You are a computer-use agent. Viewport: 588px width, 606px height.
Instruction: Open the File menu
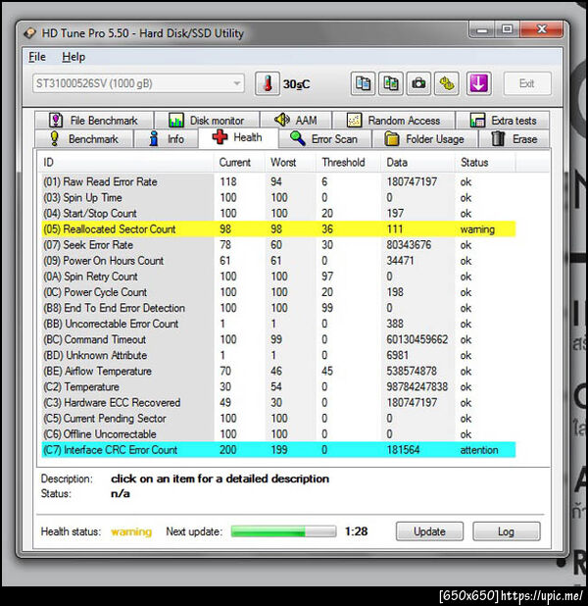[x=37, y=57]
